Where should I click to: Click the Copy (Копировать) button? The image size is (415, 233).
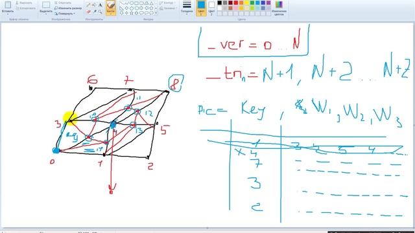[25, 8]
